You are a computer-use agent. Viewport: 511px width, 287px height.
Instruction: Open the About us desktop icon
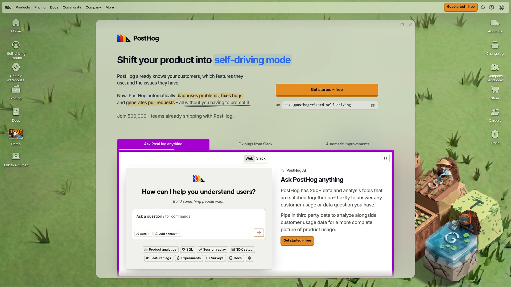[495, 26]
